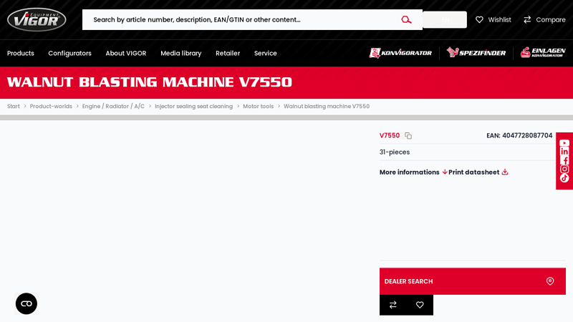The height and width of the screenshot is (322, 573).
Task: Go to Product-worlds breadcrumb
Action: pos(51,106)
